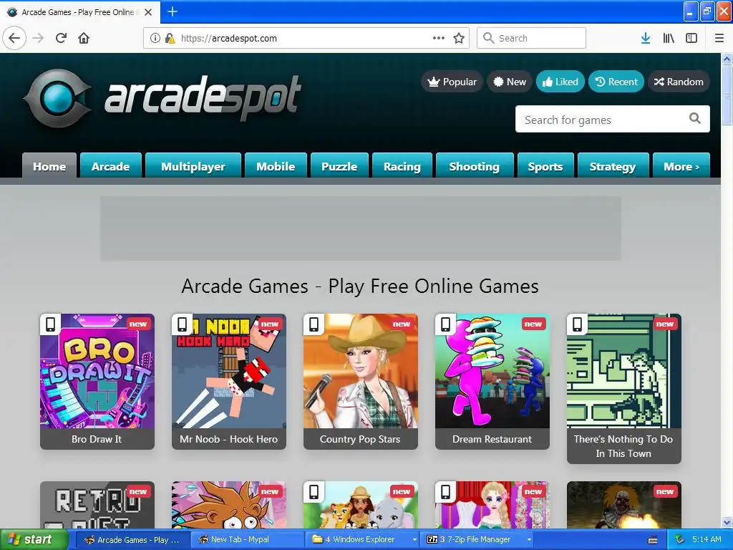
Task: Click mobile icon on Dream Restaurant
Action: [446, 324]
